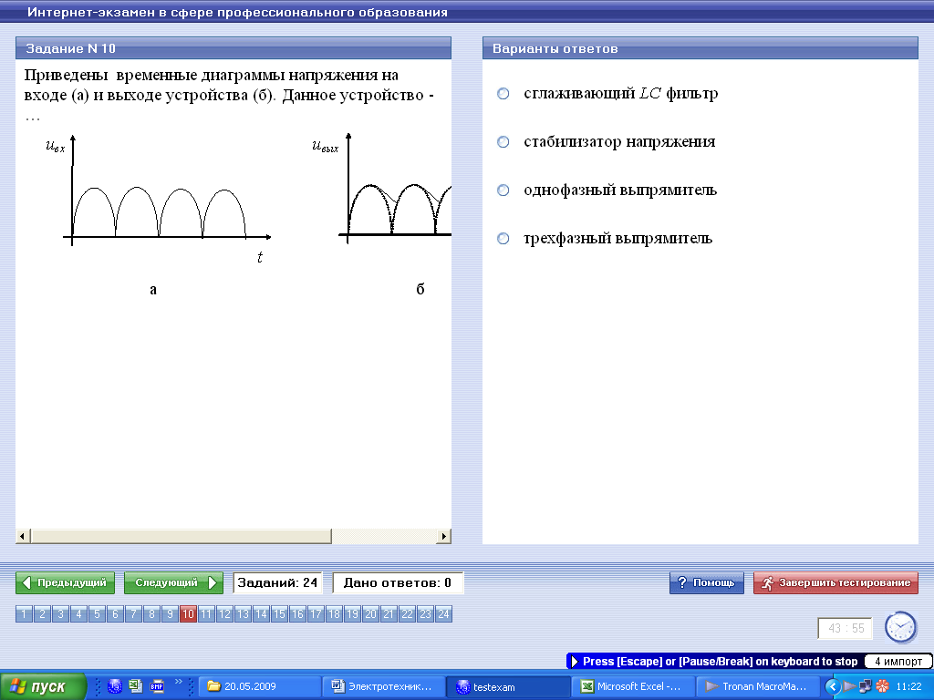Click BMP quick launch icon
The width and height of the screenshot is (934, 700).
click(157, 686)
